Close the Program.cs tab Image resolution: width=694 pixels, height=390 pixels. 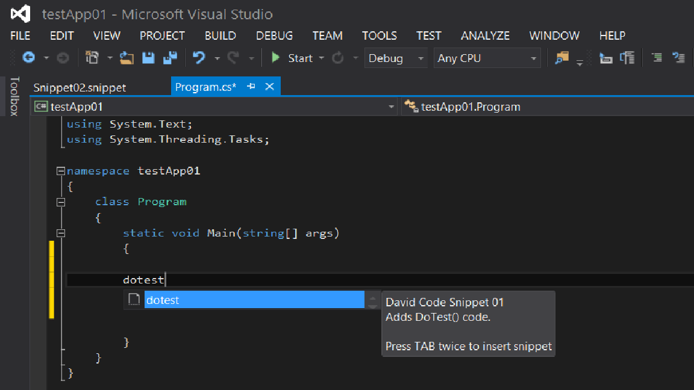point(269,87)
